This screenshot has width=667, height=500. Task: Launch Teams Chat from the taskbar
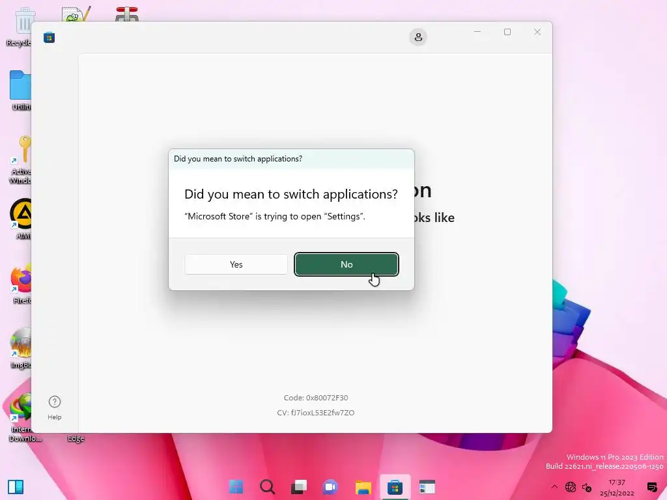tap(330, 487)
